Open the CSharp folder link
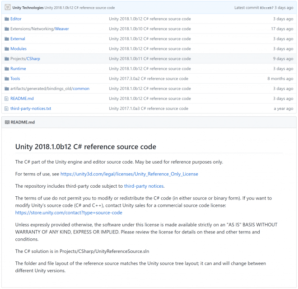The width and height of the screenshot is (298, 289). click(x=33, y=59)
